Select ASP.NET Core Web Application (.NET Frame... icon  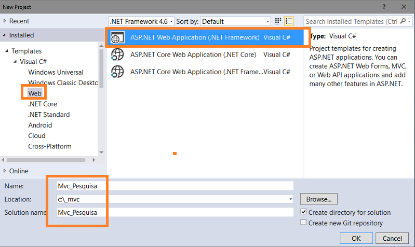click(x=117, y=72)
